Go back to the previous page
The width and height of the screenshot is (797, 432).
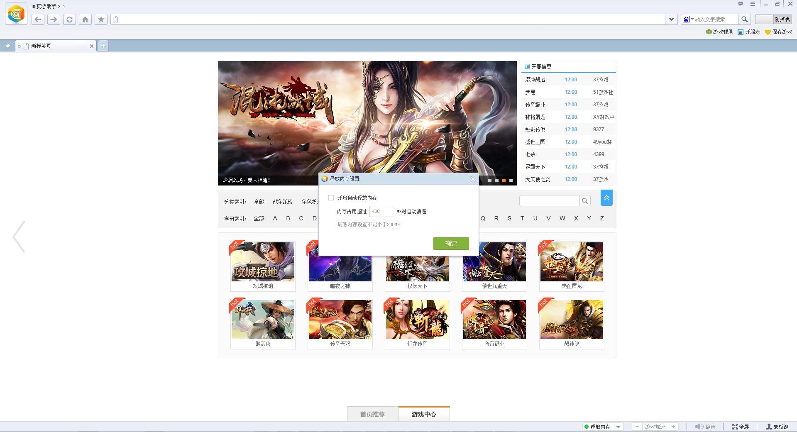pos(38,19)
